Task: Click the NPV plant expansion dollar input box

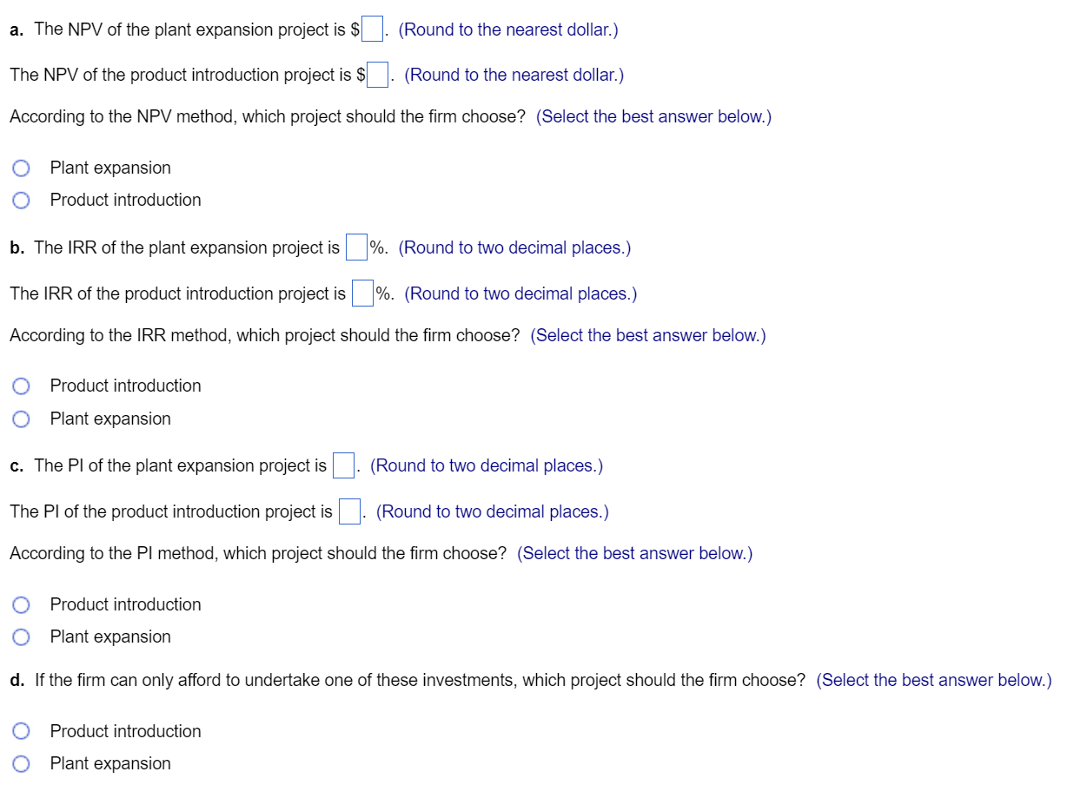Action: [x=371, y=29]
